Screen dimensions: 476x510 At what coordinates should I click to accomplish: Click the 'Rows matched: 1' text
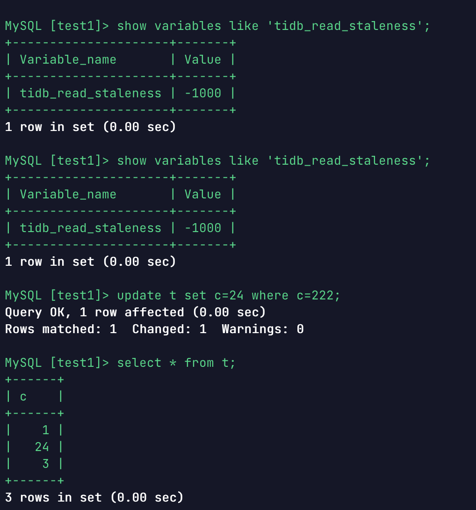(x=61, y=329)
